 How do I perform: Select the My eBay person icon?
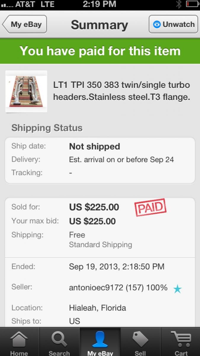point(100,340)
